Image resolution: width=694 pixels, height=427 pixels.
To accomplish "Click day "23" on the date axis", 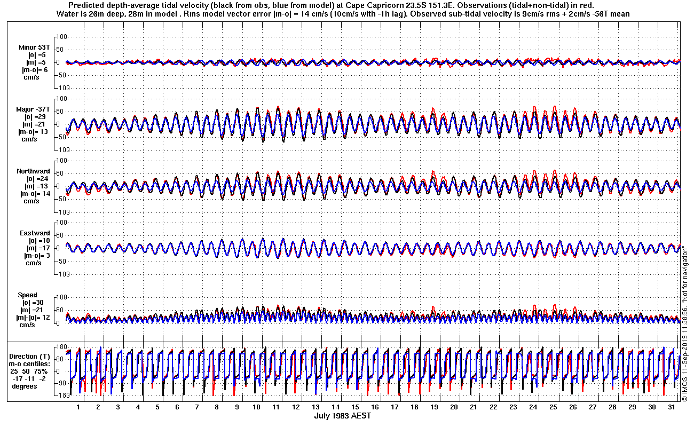I will click(x=513, y=407).
